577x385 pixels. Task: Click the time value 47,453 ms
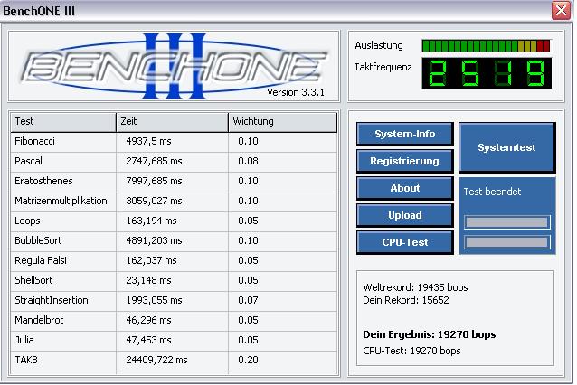tap(148, 340)
